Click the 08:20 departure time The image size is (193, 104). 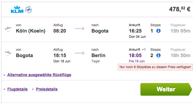(x=60, y=31)
